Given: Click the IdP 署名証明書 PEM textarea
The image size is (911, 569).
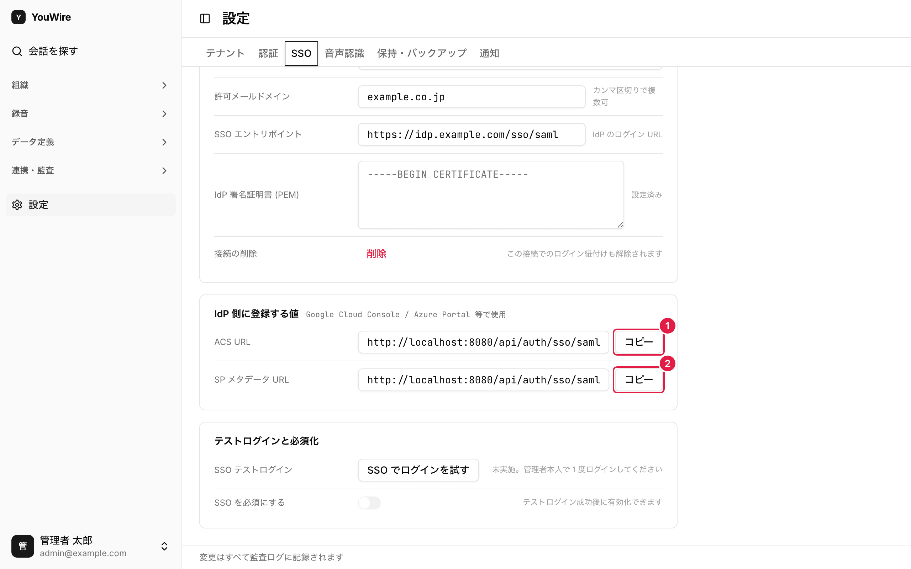Looking at the screenshot, I should 491,195.
